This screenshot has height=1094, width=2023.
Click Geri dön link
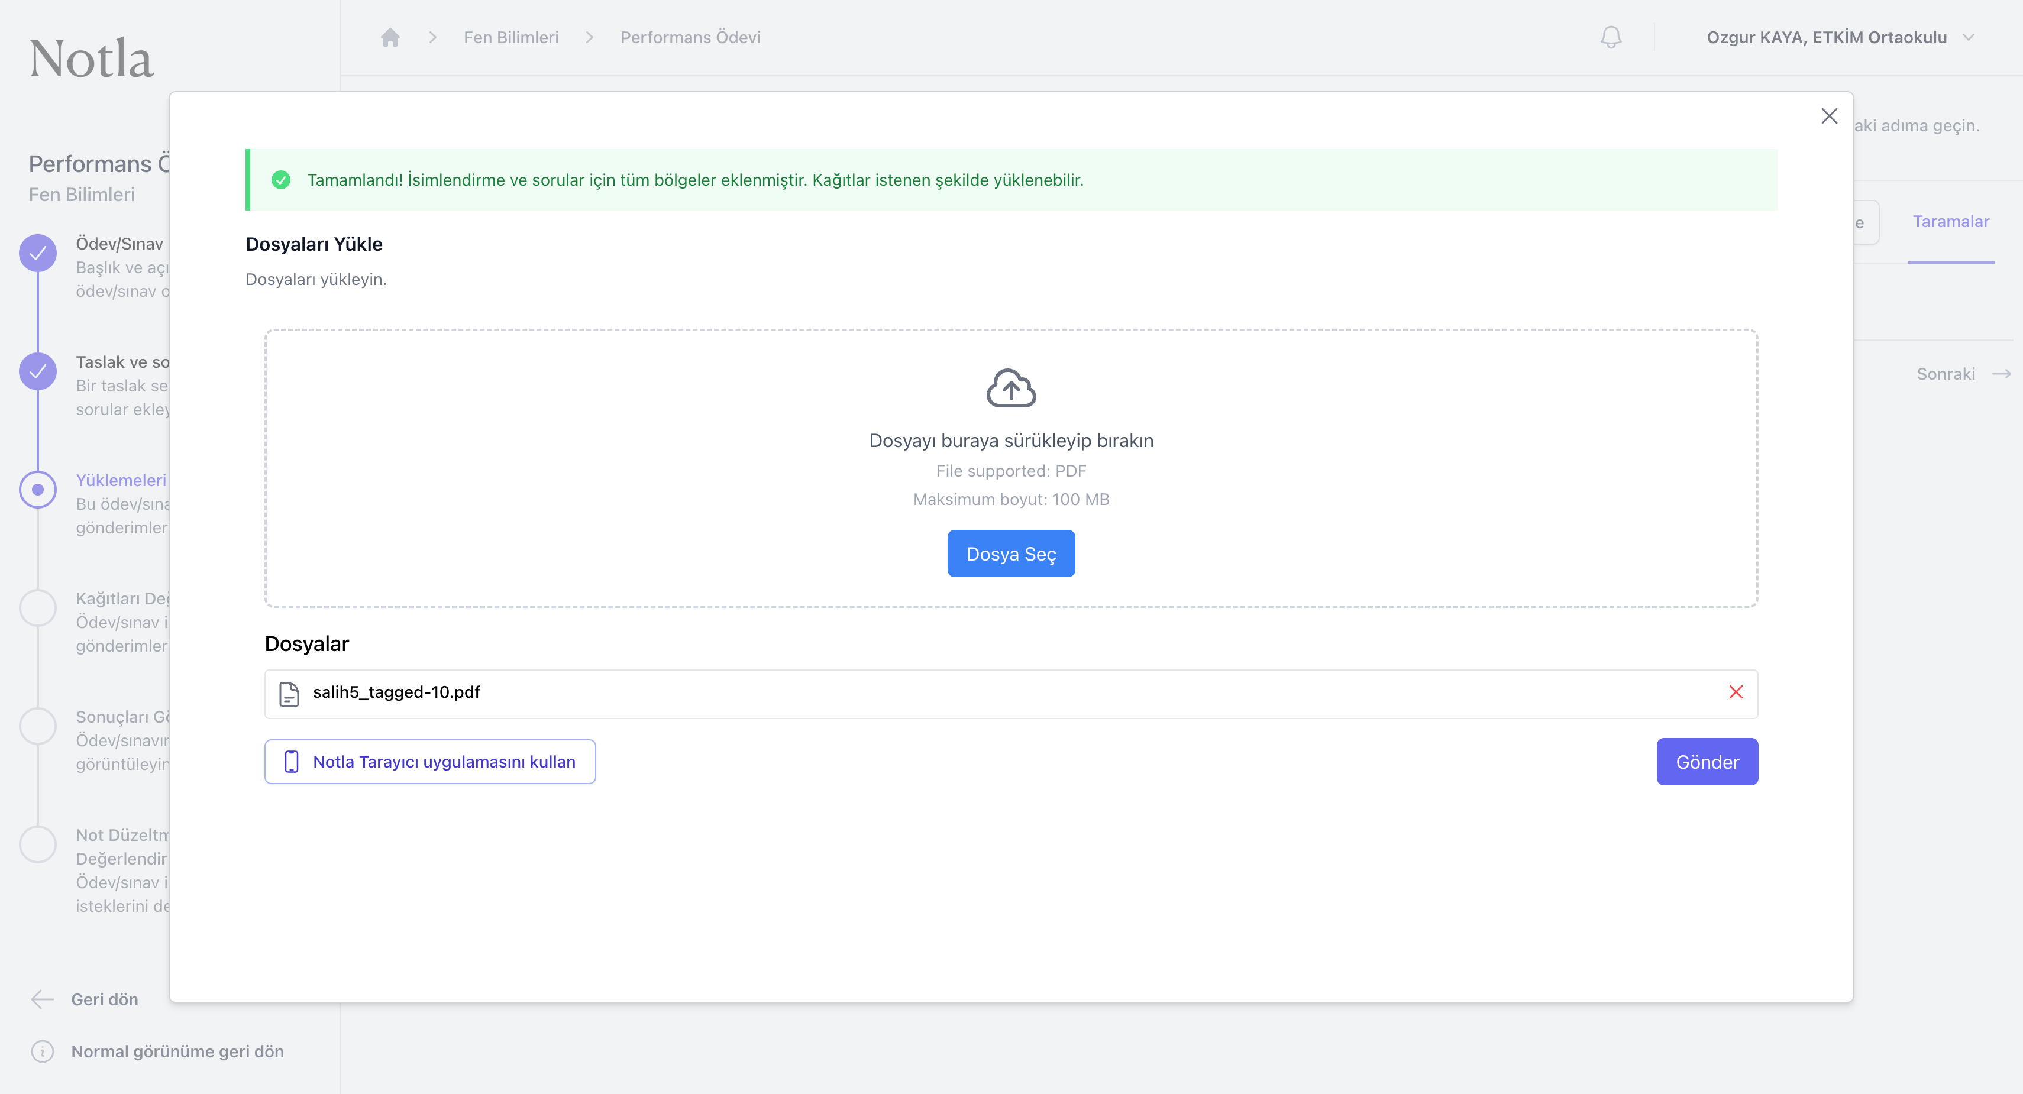coord(105,999)
